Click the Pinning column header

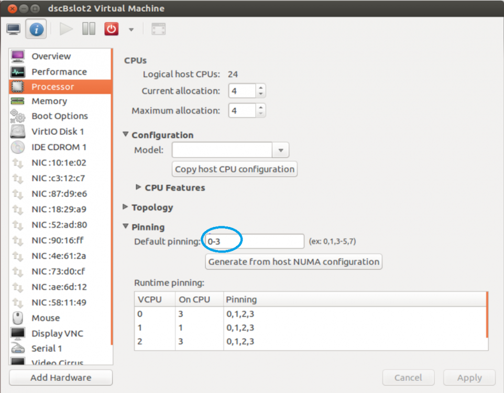(x=355, y=299)
